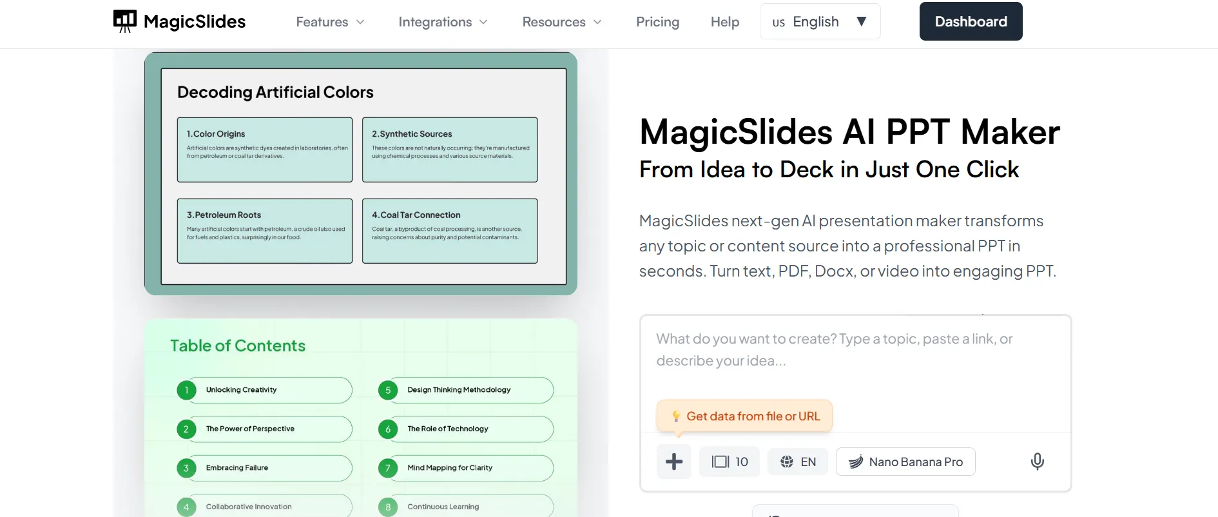Click the lightbulb icon in the tooltip
The width and height of the screenshot is (1218, 517).
point(676,416)
